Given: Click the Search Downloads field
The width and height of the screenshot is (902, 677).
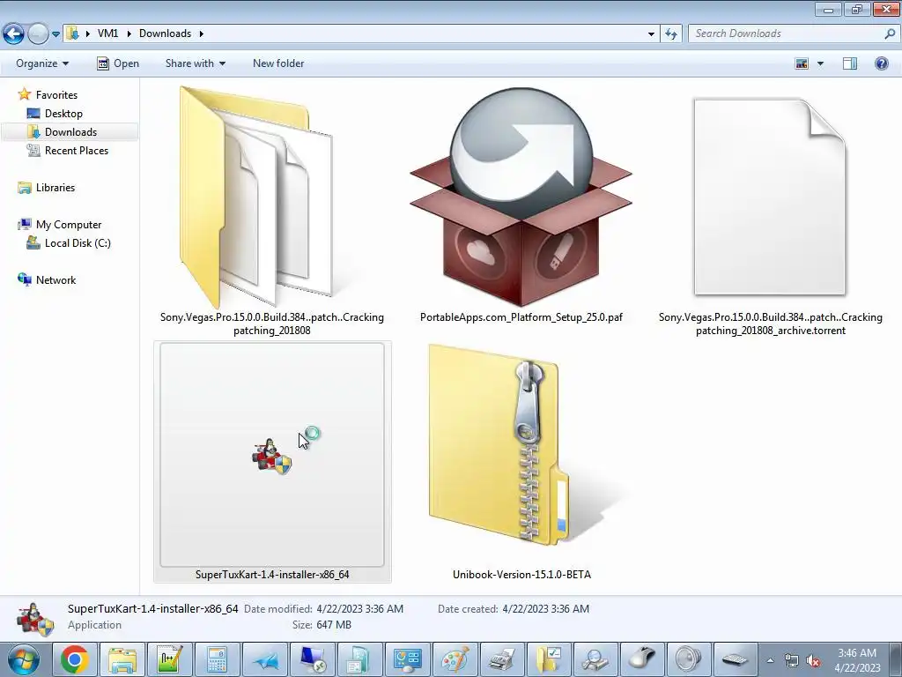Looking at the screenshot, I should point(787,33).
